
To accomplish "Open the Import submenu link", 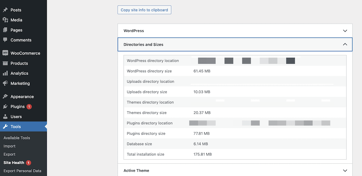I will click(x=9, y=146).
